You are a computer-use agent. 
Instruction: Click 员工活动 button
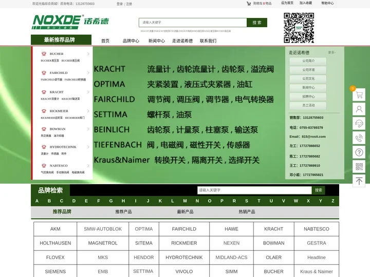coord(308,105)
